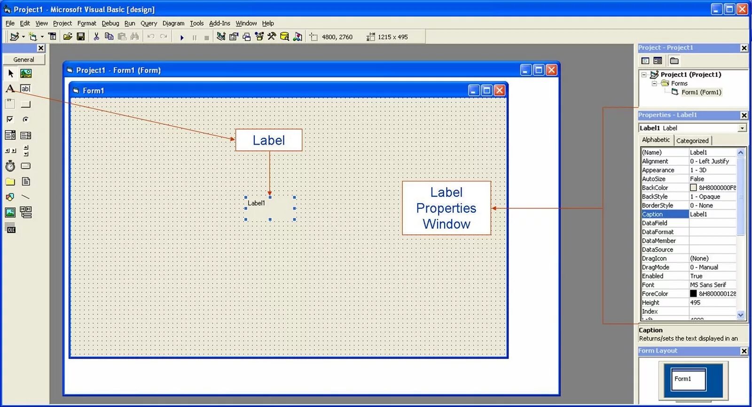Select the vertical scrollbar control tool
Screen dimensions: 752x407
[x=26, y=151]
